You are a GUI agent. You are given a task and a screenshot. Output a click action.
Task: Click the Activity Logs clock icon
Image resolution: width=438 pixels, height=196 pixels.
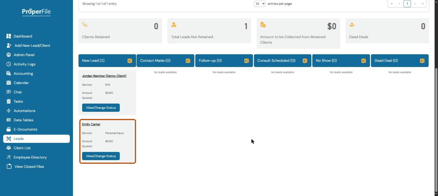(x=9, y=64)
